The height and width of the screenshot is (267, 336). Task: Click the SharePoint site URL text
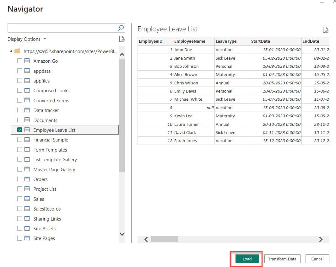[x=71, y=51]
